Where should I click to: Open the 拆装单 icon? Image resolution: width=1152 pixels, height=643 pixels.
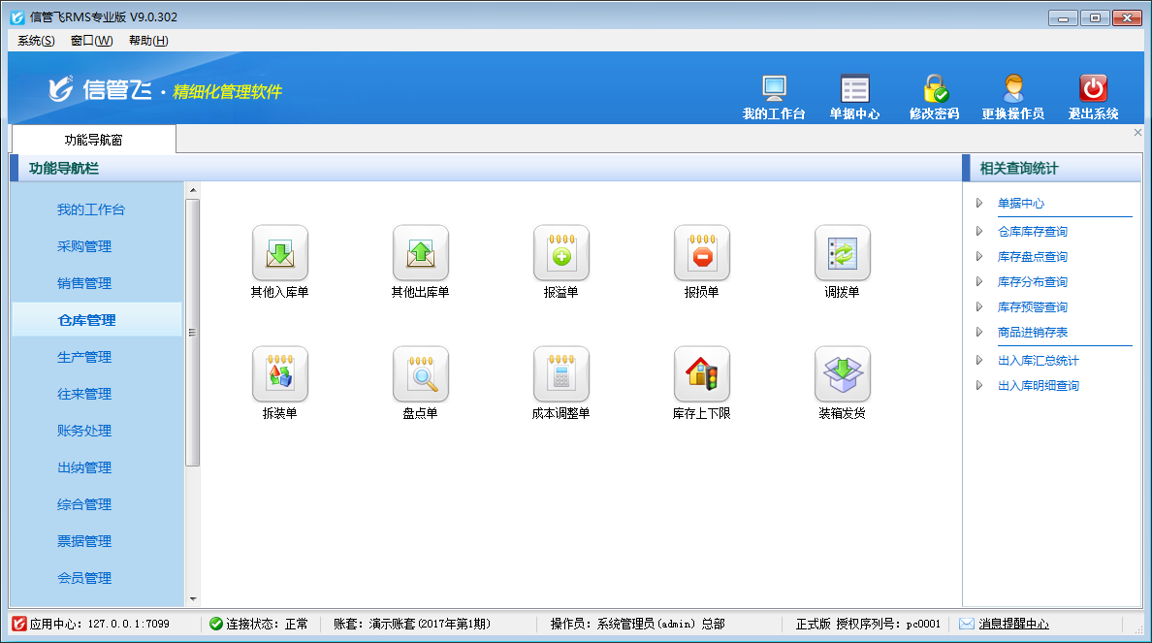click(x=280, y=374)
